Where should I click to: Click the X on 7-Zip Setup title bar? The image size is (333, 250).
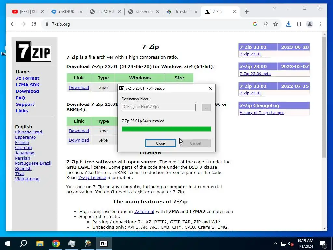[210, 88]
